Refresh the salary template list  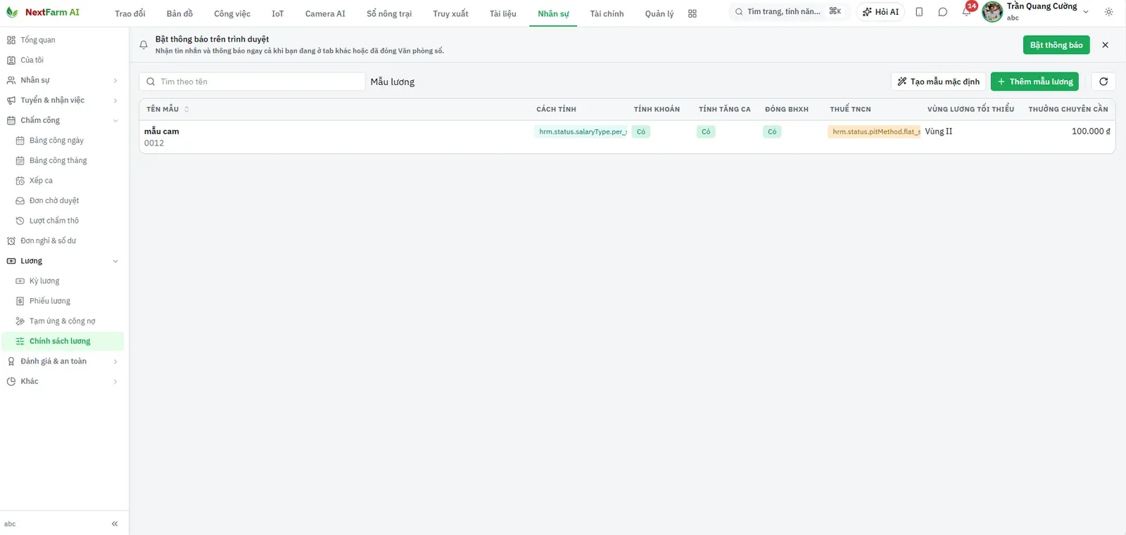pos(1103,82)
